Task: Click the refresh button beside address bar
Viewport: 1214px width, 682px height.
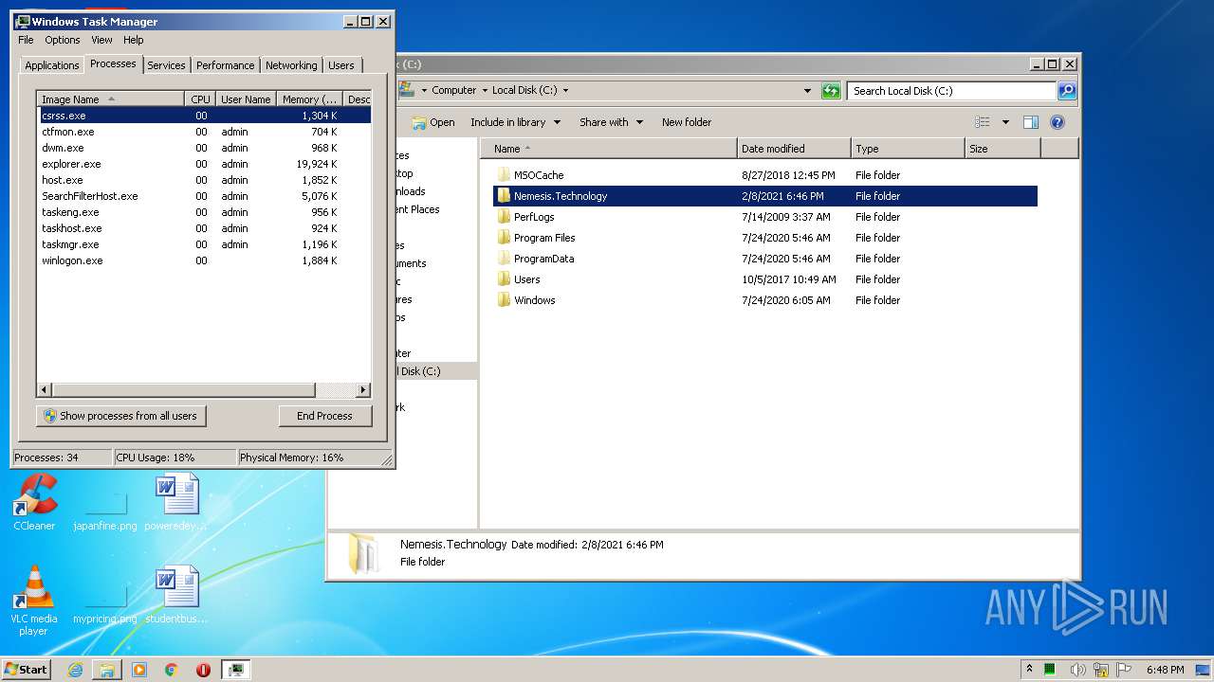Action: click(831, 91)
